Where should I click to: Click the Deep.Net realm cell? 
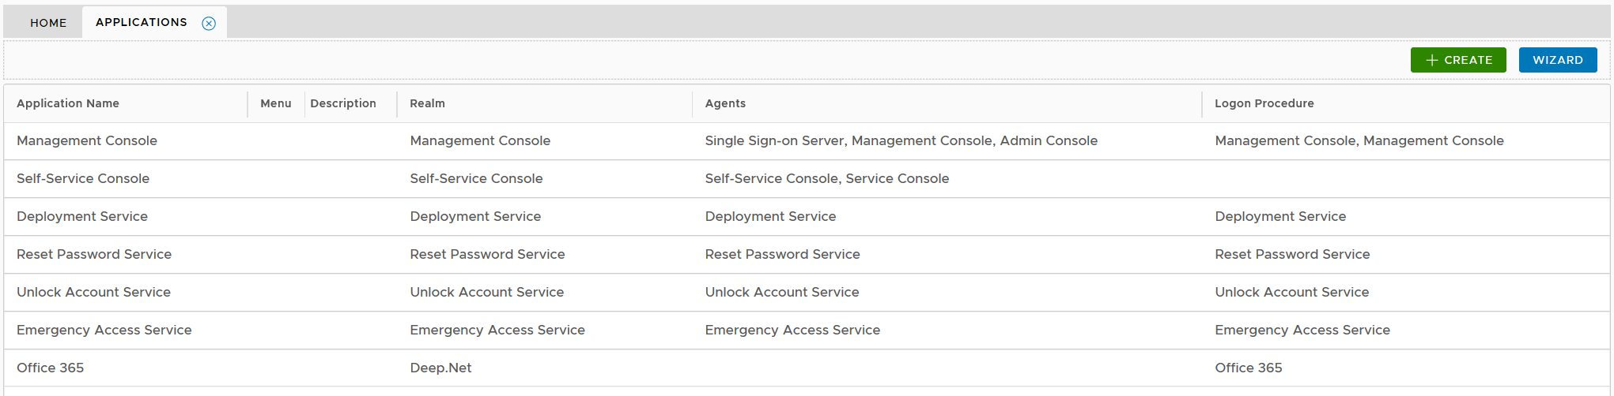click(x=440, y=368)
